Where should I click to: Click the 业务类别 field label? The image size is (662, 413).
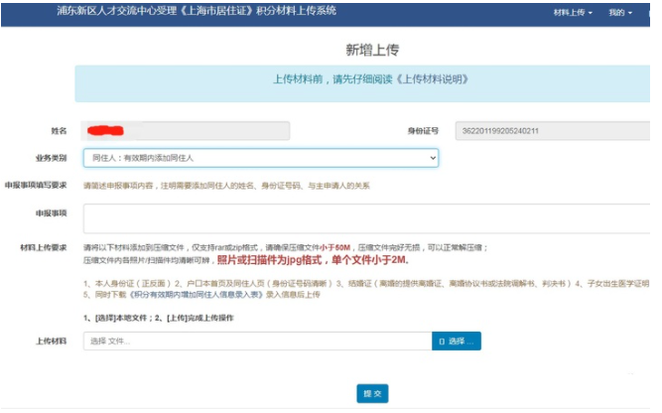(51, 158)
